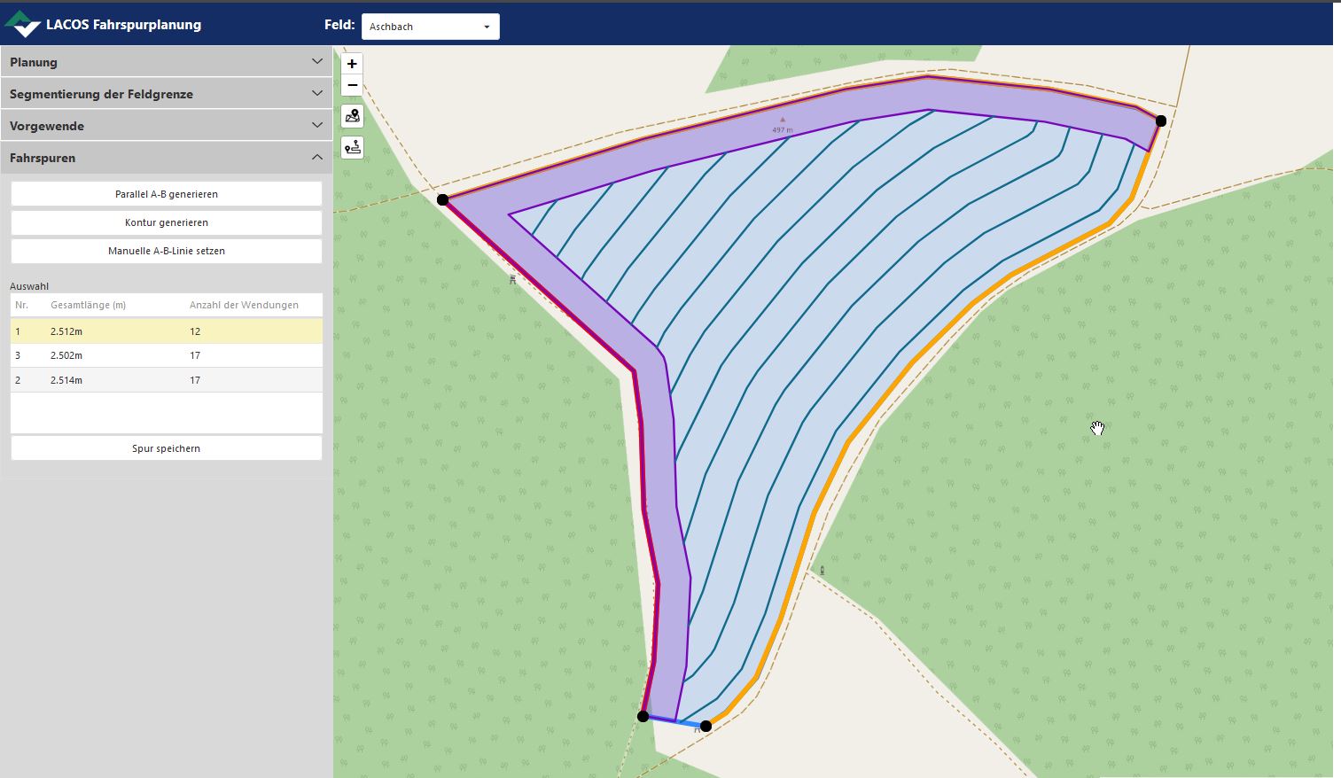
Task: Click Parallel A-B generieren button
Action: coord(166,194)
